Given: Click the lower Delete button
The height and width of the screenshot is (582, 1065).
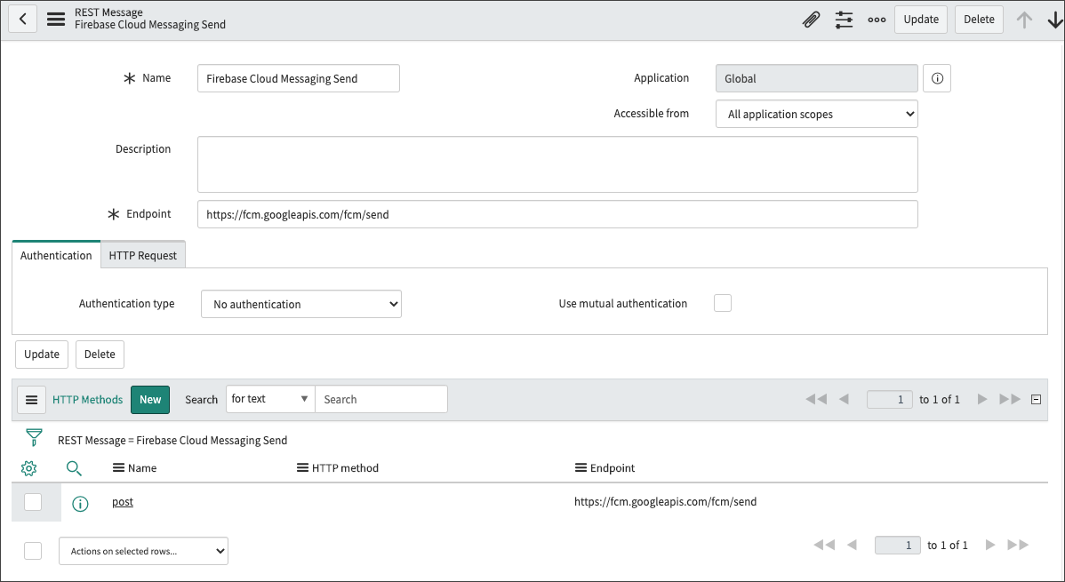Looking at the screenshot, I should [100, 355].
